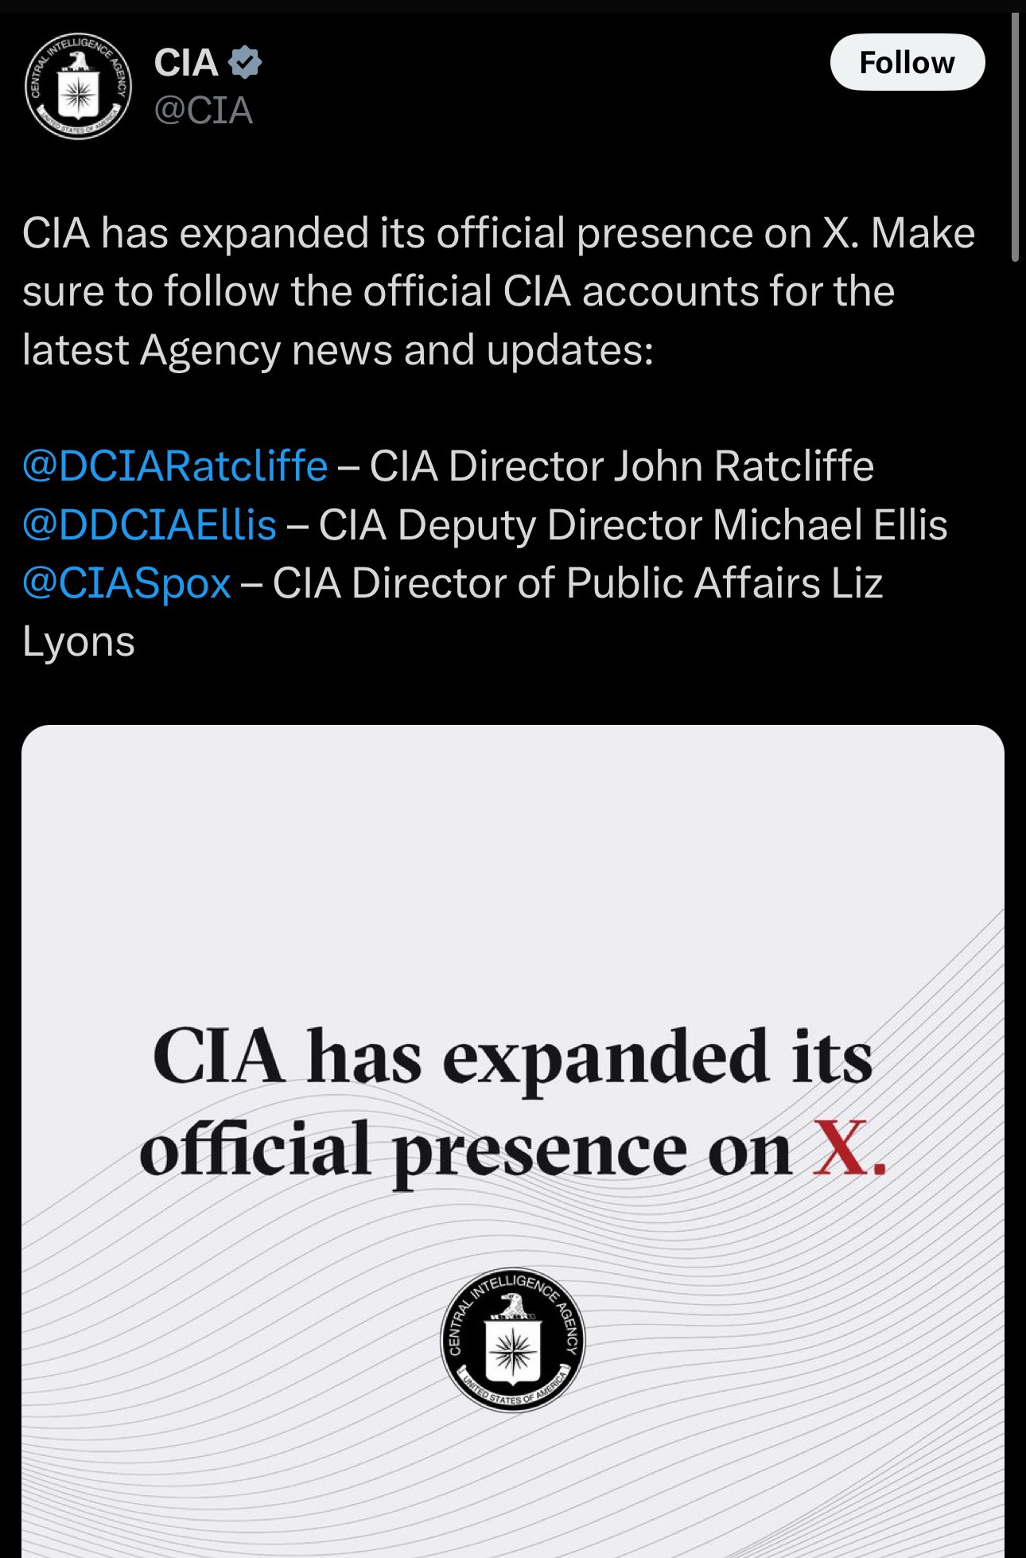1026x1558 pixels.
Task: Open the @DDCIAEllis mention
Action: click(150, 525)
